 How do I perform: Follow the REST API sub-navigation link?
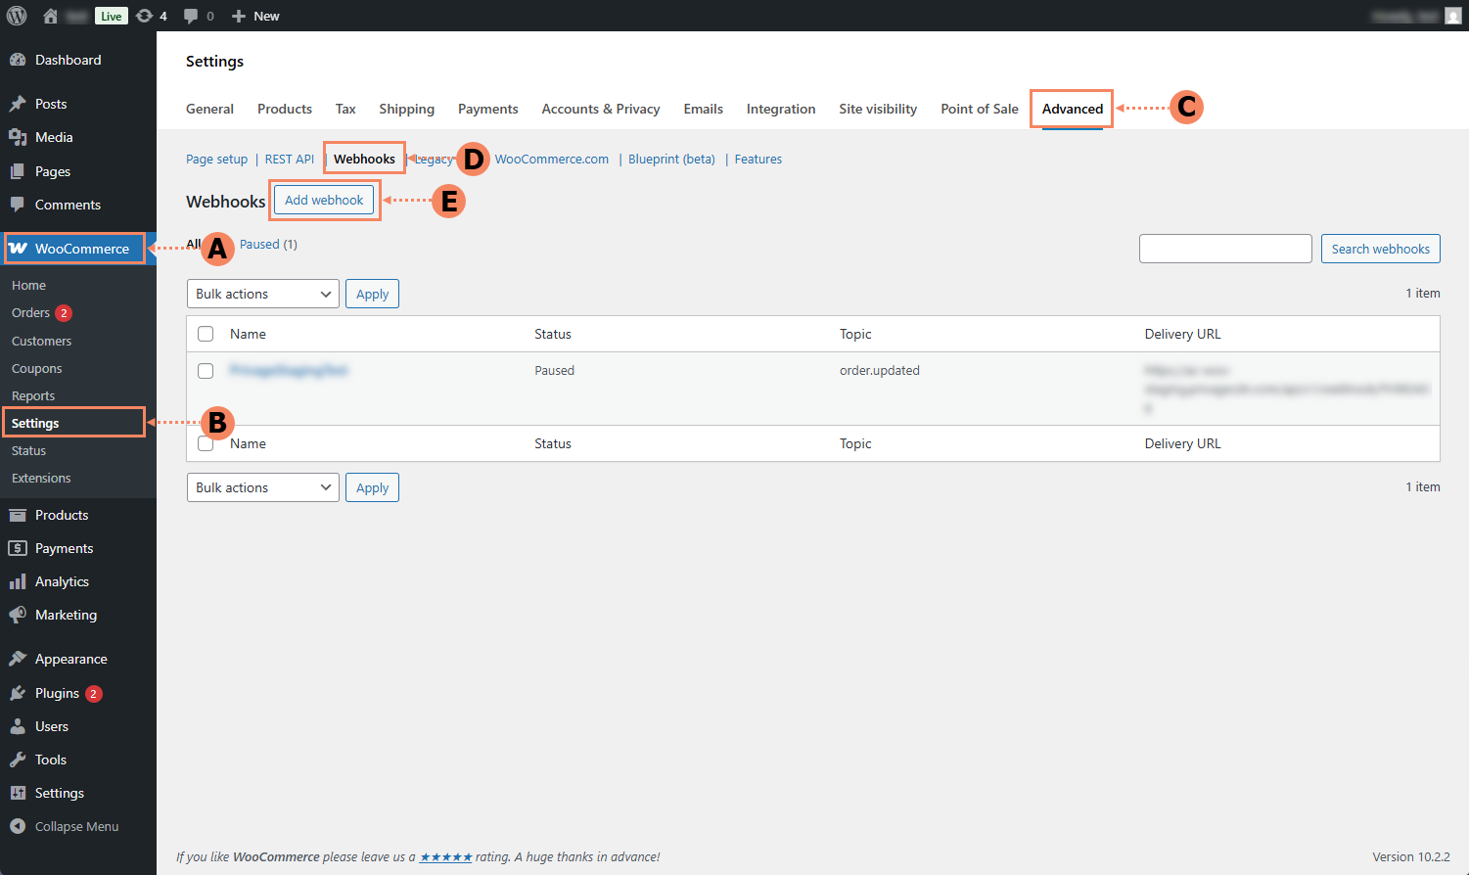pyautogui.click(x=289, y=159)
